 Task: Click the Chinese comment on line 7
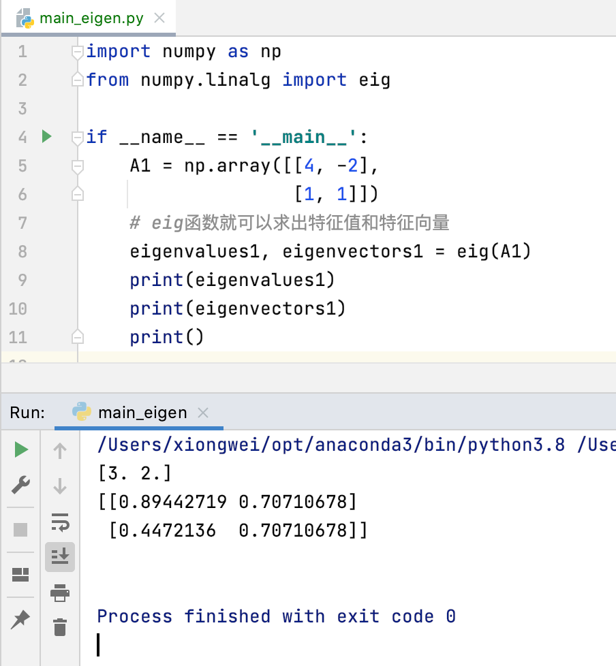coord(290,223)
